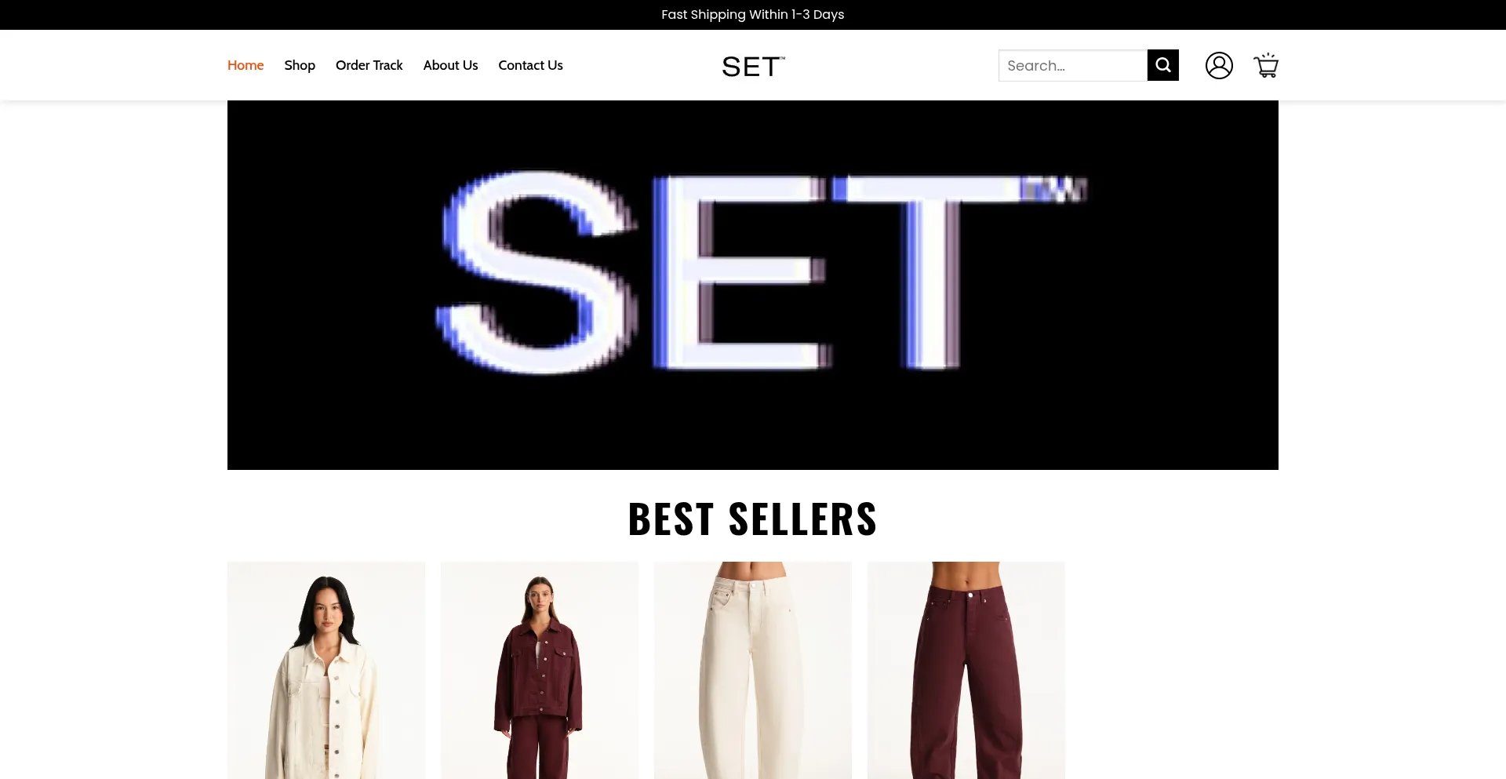
Task: Select Order Track in navigation
Action: point(369,65)
